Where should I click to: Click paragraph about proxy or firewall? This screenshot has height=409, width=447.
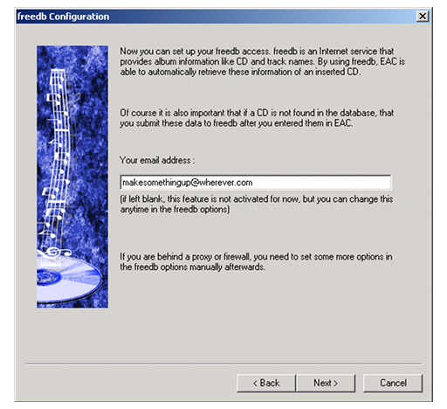(256, 262)
